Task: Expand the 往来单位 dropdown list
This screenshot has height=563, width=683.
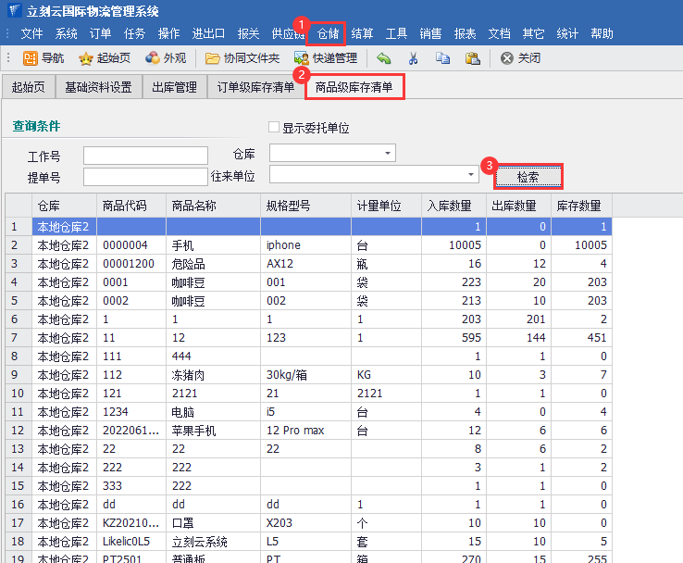Action: tap(470, 174)
